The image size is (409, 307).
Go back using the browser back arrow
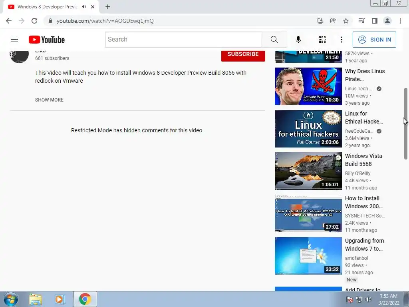9,21
